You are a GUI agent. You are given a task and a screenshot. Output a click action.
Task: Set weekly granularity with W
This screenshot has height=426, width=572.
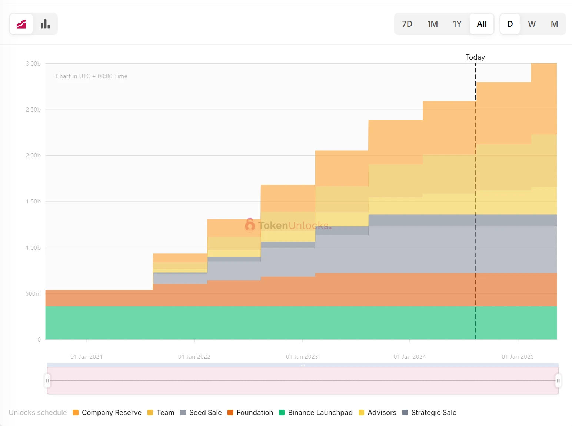532,24
